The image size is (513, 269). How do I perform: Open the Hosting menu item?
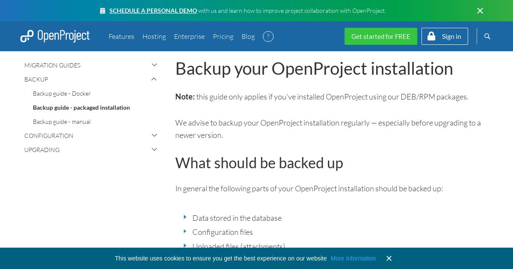[154, 36]
